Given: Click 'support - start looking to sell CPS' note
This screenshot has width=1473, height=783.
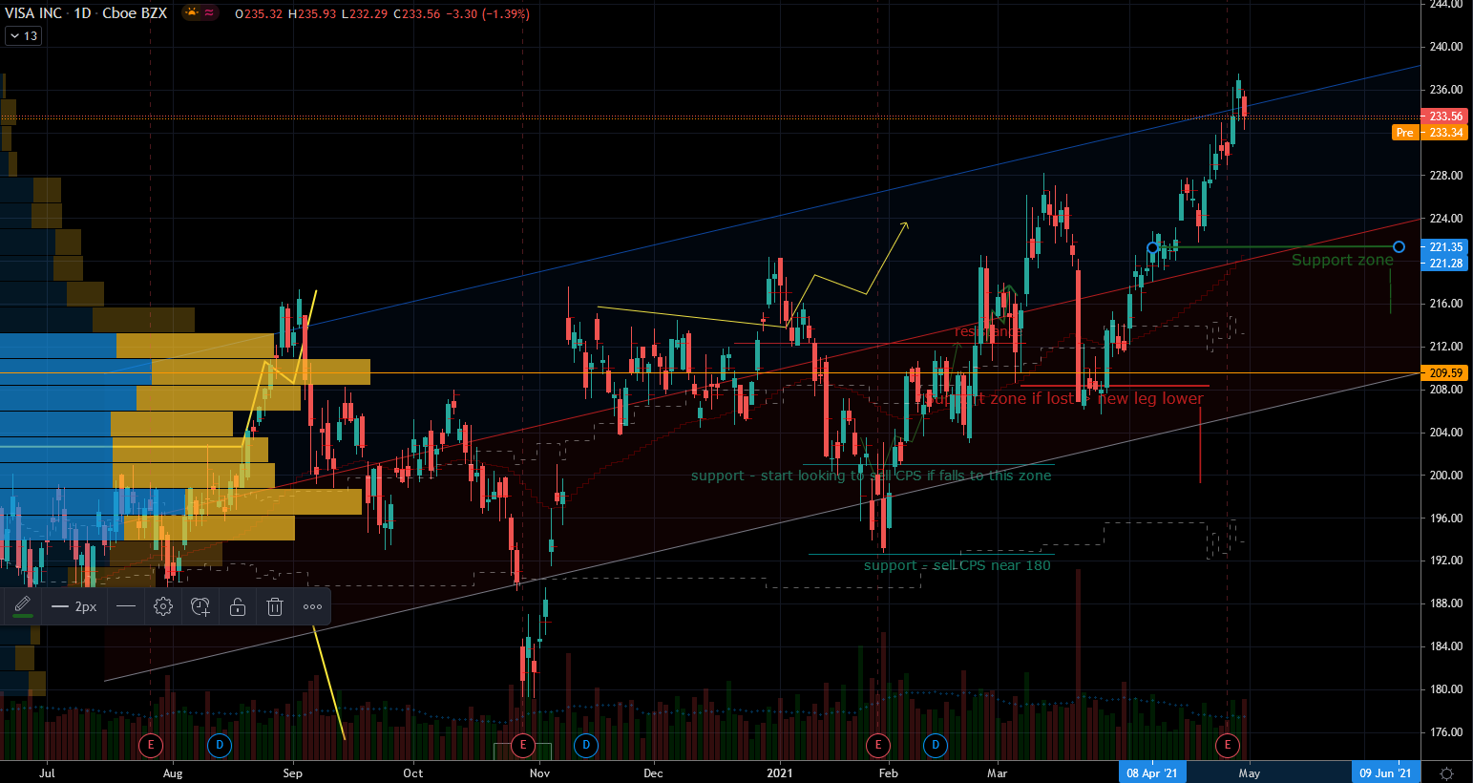Looking at the screenshot, I should [x=871, y=476].
